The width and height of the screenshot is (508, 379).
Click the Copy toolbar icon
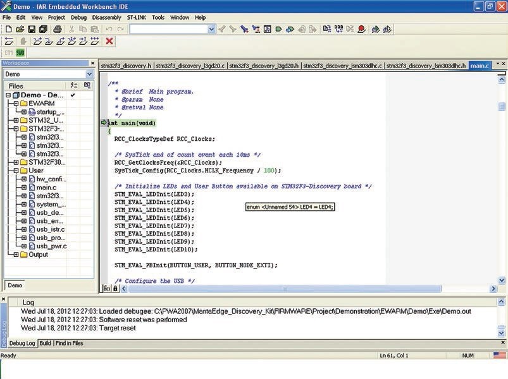point(83,30)
